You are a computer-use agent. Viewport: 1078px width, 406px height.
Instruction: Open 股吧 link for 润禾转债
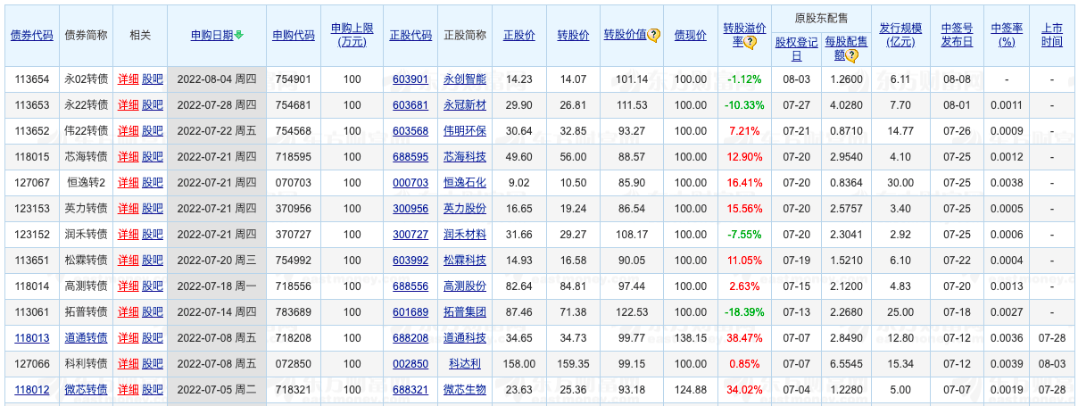pos(153,235)
